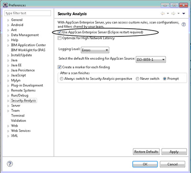Open the ISO-8859-1 file encoding dropdown

pyautogui.click(x=150, y=60)
